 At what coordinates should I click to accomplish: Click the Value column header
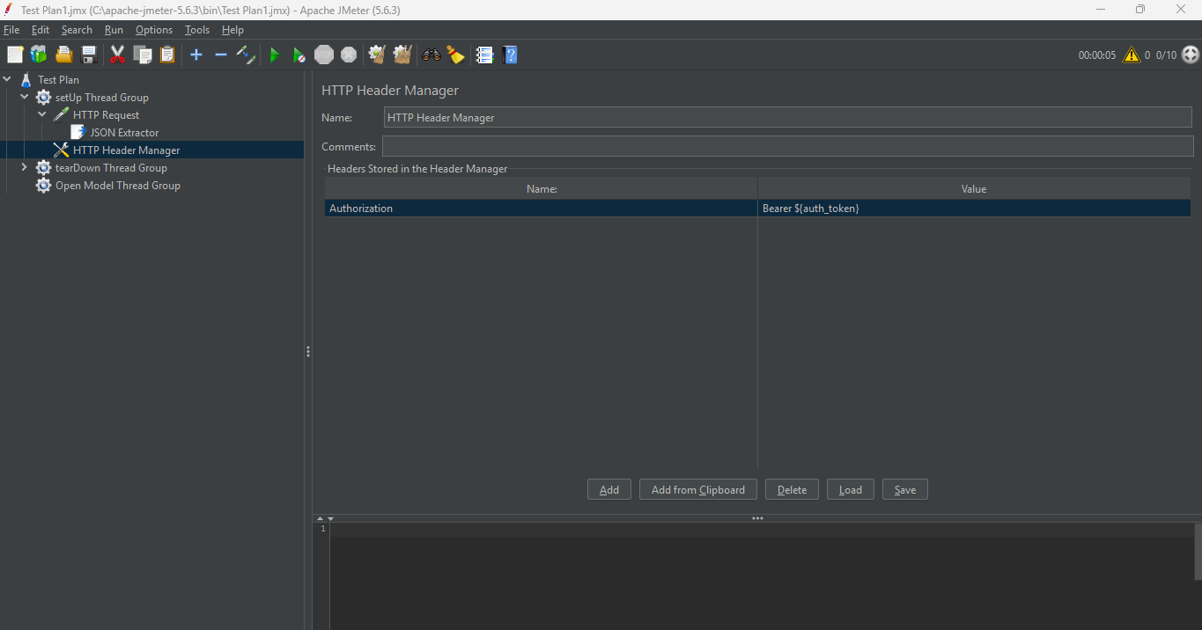974,188
